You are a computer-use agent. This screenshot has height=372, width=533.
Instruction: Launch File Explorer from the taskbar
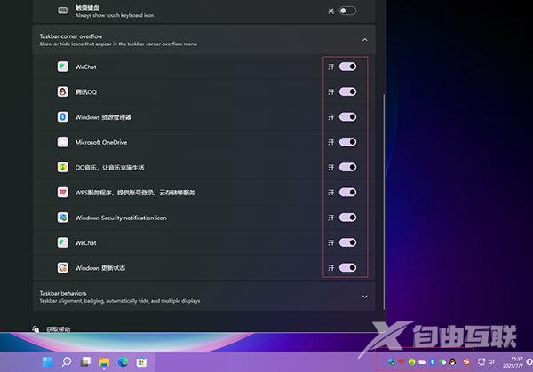[104, 362]
